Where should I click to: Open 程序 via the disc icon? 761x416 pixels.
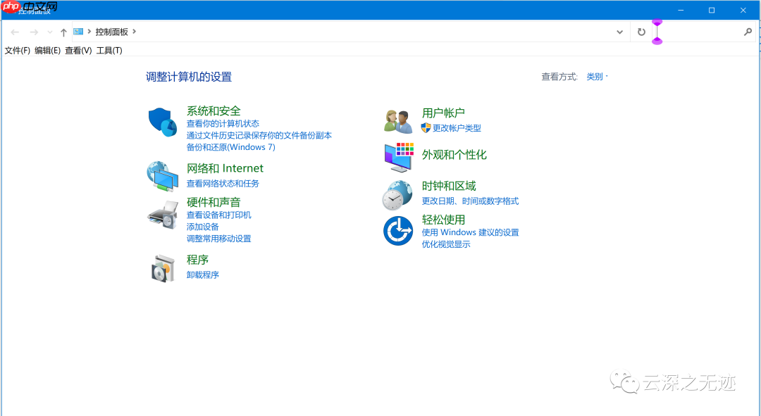pos(163,267)
